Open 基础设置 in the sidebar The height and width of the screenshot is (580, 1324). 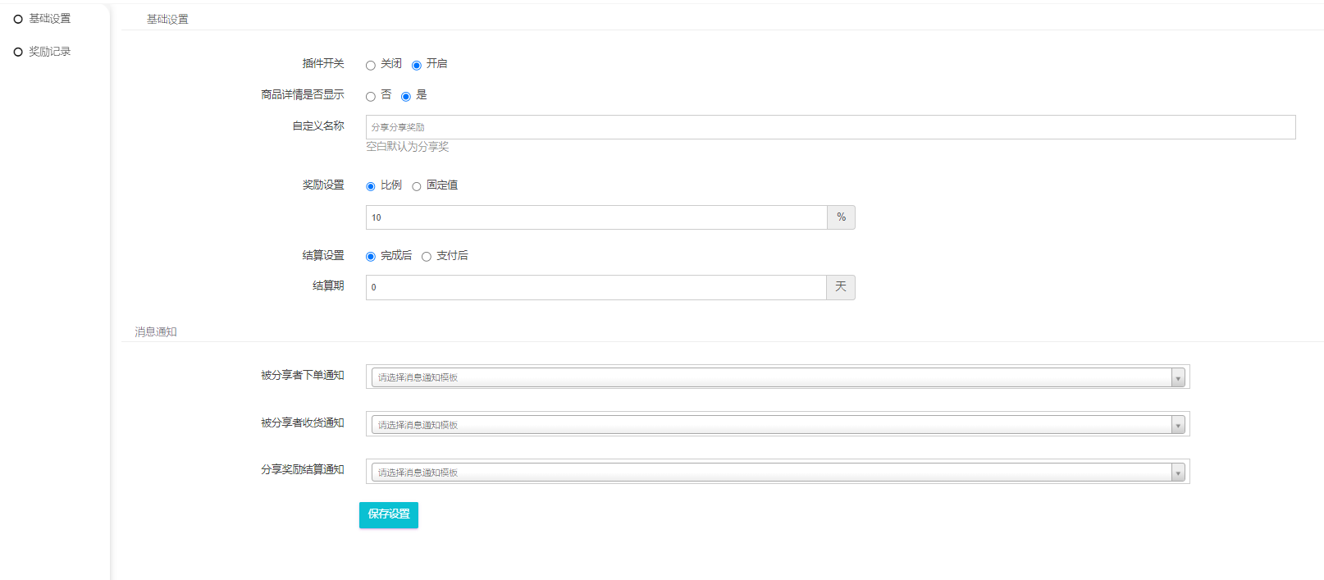[x=49, y=19]
